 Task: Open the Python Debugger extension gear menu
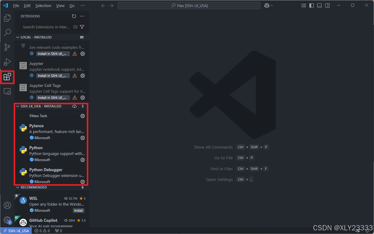(82, 182)
